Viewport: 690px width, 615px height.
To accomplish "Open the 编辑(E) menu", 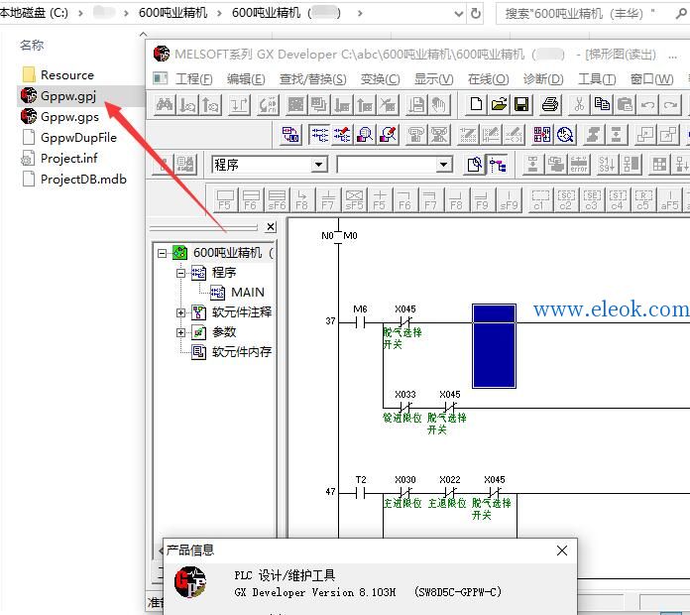I will 246,79.
